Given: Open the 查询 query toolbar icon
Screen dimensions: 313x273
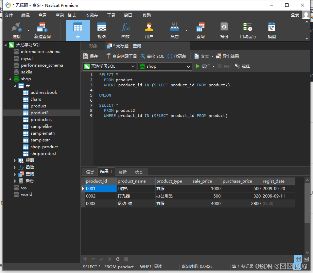Looking at the screenshot, I should 201,31.
